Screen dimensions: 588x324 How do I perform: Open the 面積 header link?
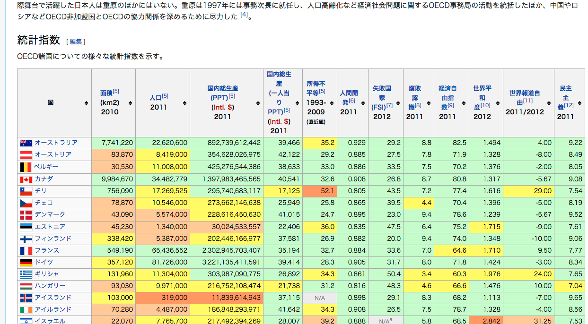[106, 93]
